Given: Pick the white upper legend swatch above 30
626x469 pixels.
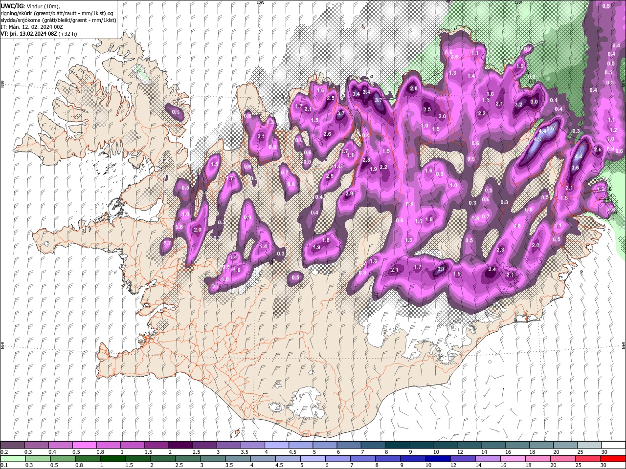Looking at the screenshot, I should coord(613,445).
